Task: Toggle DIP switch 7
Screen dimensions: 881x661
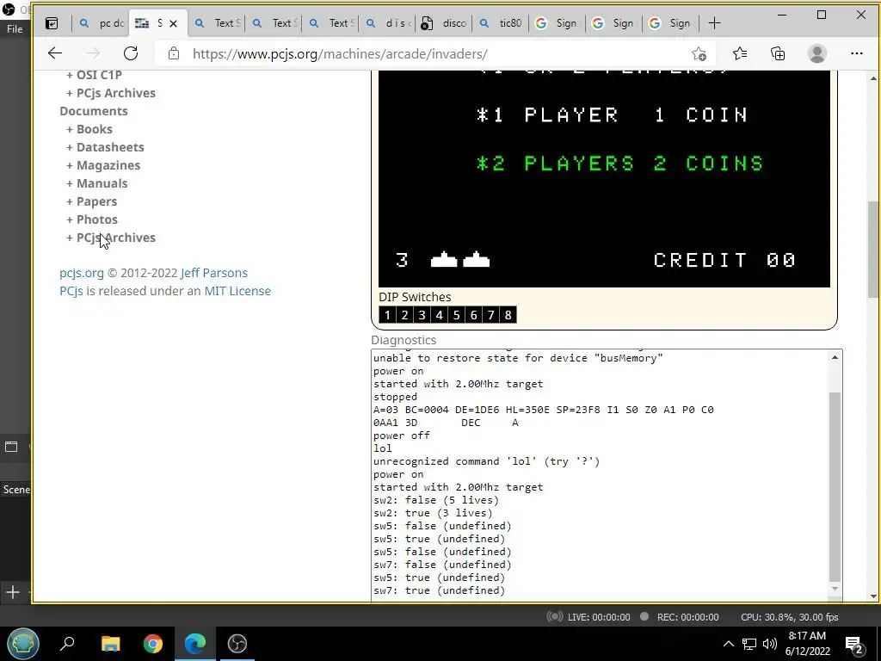Action: pyautogui.click(x=491, y=315)
